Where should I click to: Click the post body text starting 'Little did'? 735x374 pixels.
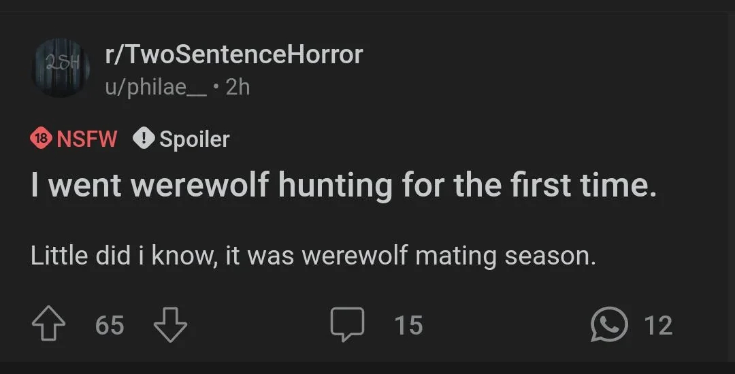click(313, 256)
